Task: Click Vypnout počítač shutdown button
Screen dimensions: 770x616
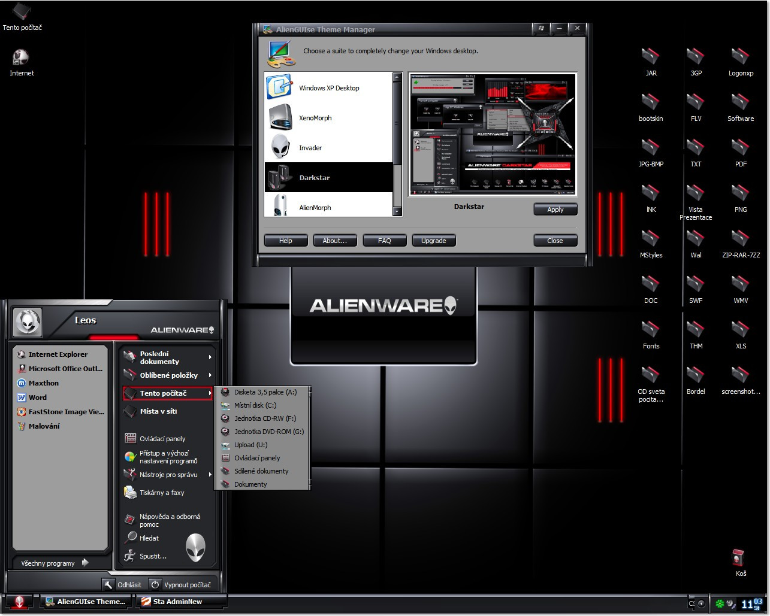Action: [180, 585]
